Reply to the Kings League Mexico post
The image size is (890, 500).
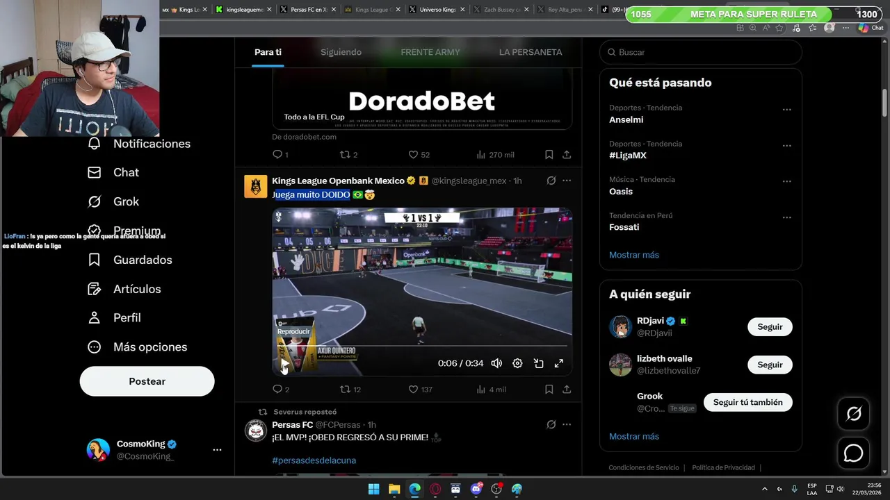(281, 390)
